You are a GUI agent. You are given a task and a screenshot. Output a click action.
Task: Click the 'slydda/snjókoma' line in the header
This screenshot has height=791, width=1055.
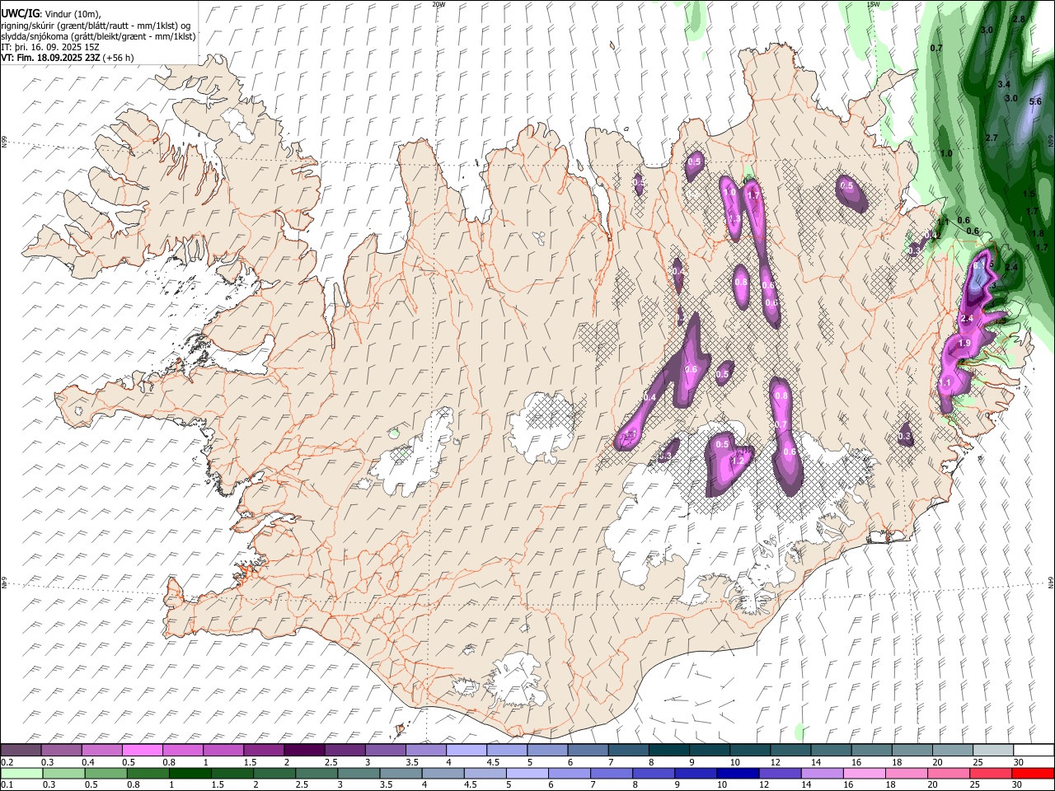98,36
